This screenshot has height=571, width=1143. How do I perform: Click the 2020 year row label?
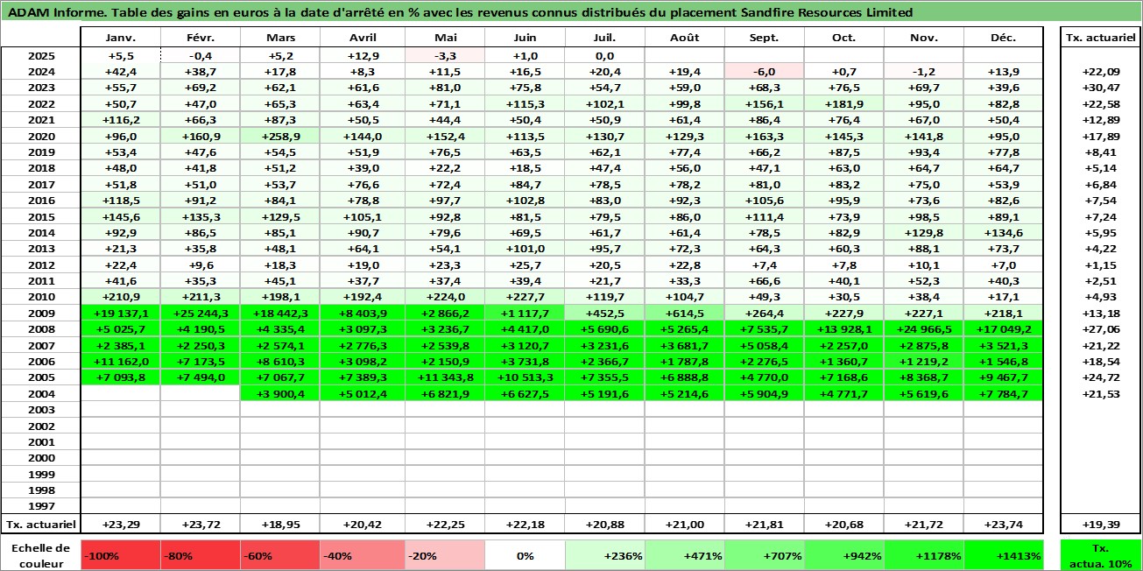pyautogui.click(x=40, y=136)
